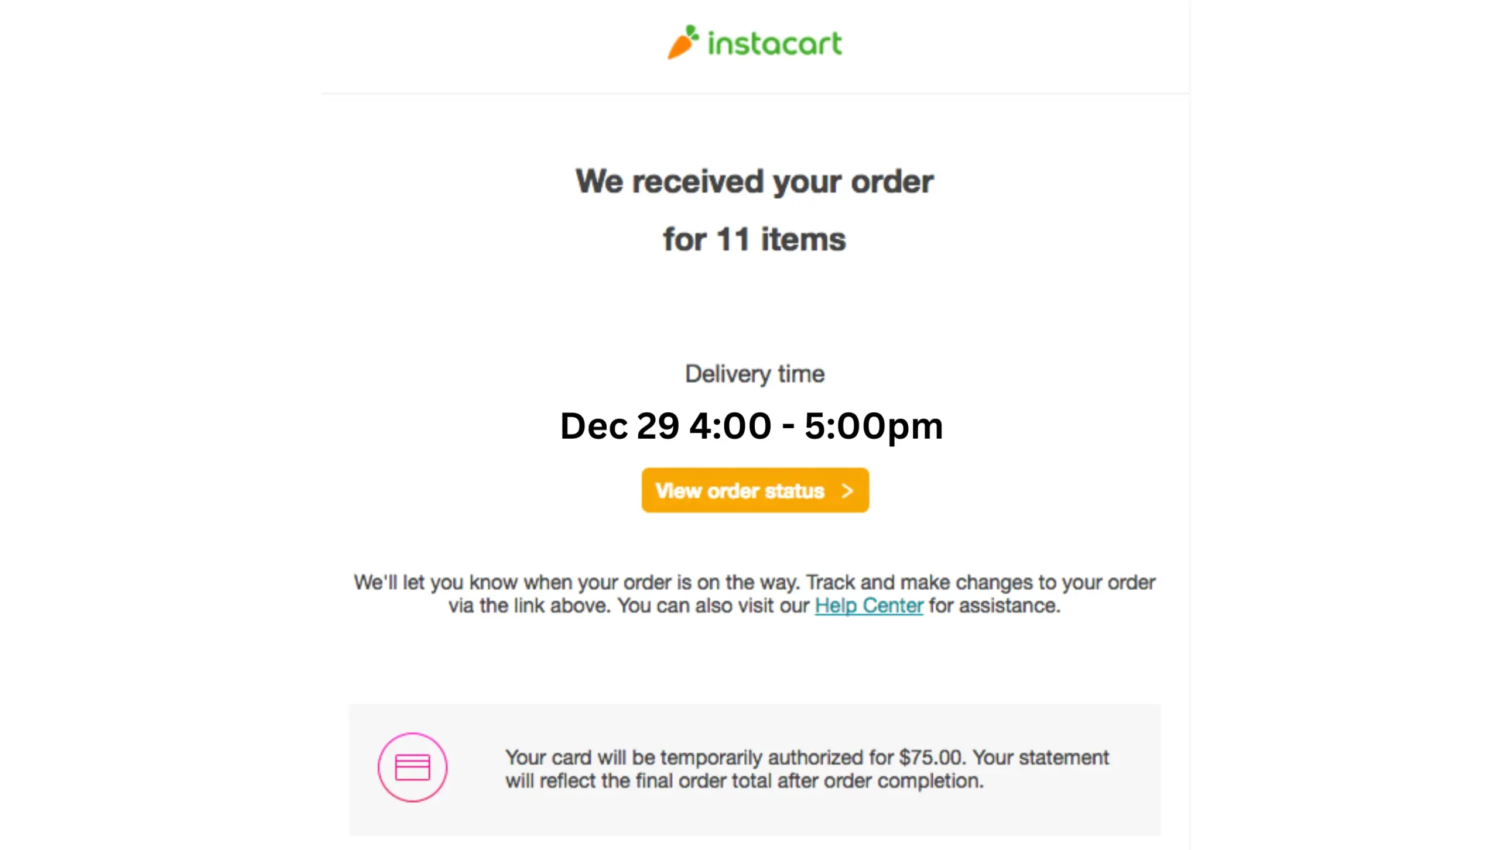1499x850 pixels.
Task: Select the orange View order status button
Action: [x=755, y=490]
